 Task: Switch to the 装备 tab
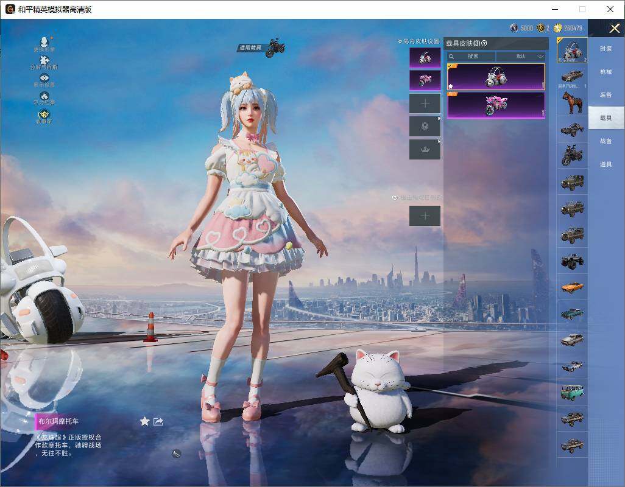coord(606,95)
